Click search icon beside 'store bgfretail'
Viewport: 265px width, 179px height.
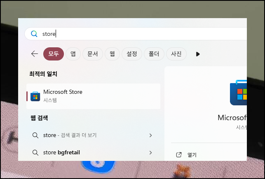tap(35, 153)
